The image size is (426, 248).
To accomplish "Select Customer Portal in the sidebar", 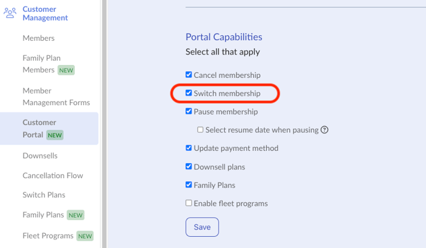I will click(49, 129).
